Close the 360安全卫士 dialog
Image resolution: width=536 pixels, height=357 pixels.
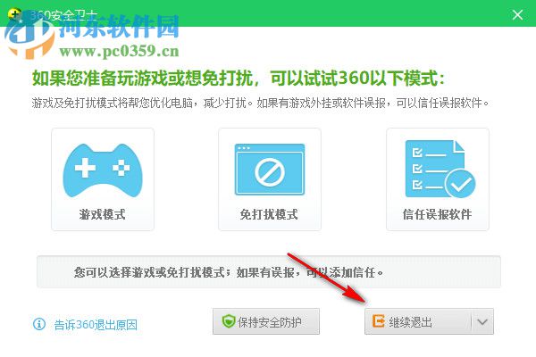(517, 14)
